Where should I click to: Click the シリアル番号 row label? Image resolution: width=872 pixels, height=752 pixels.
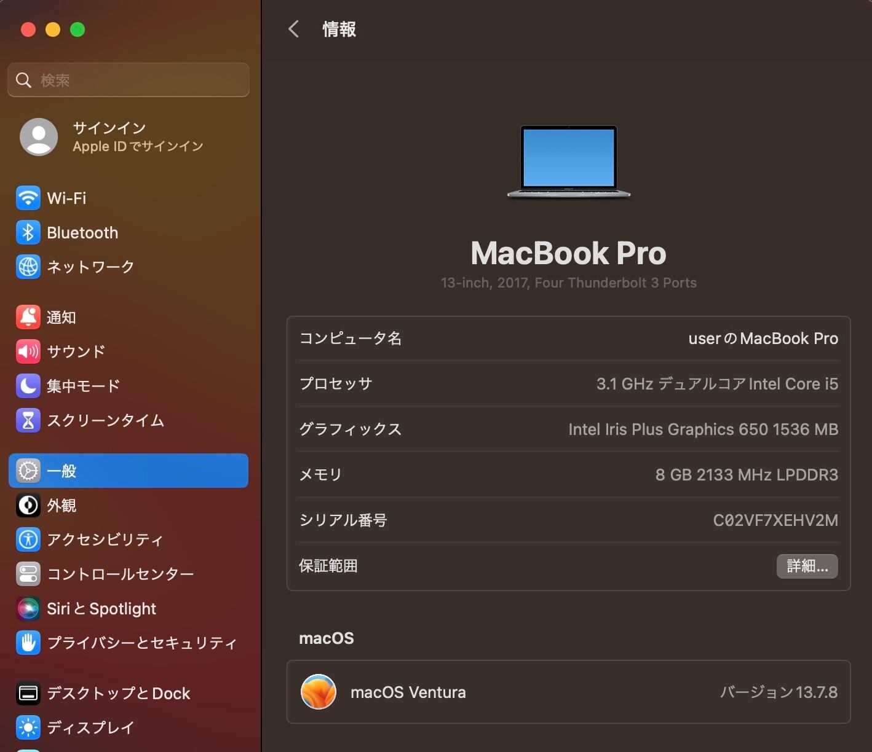click(x=343, y=520)
